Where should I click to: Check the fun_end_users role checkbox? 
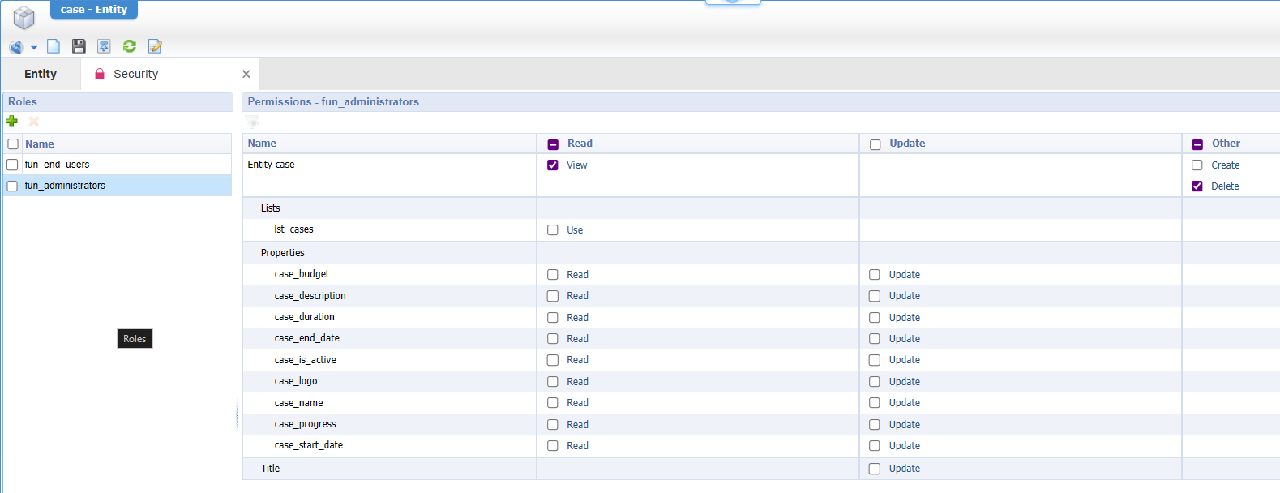[x=13, y=165]
